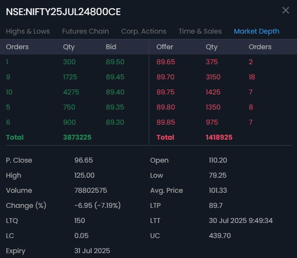The width and height of the screenshot is (297, 258).
Task: Select bid price 89.30
Action: pos(115,122)
